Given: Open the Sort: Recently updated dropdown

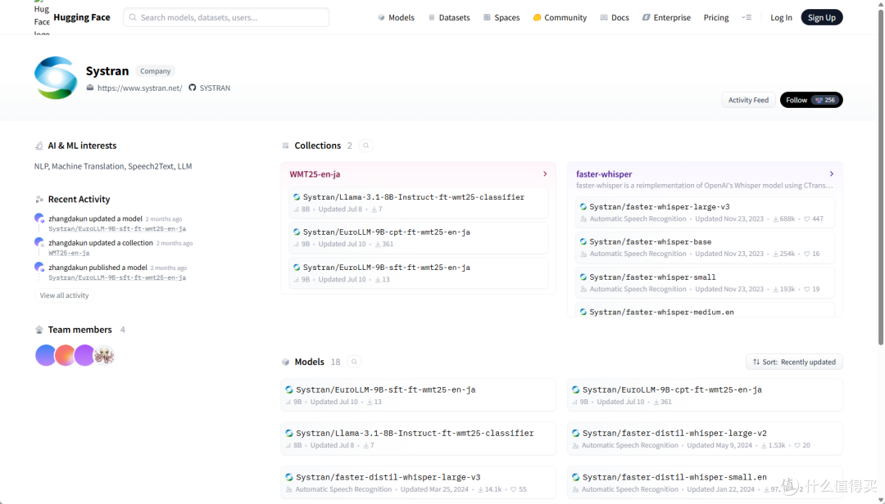Looking at the screenshot, I should coord(794,362).
